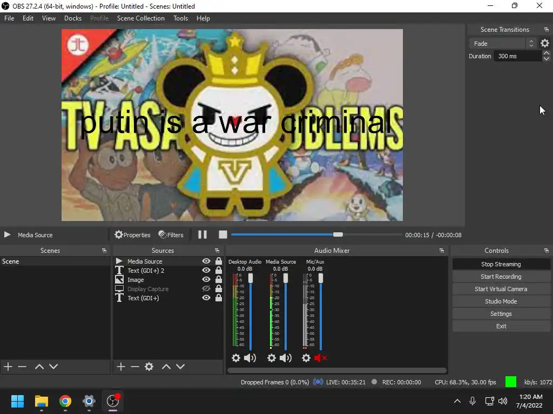
Task: Open Media Source audio settings gear
Action: click(271, 358)
